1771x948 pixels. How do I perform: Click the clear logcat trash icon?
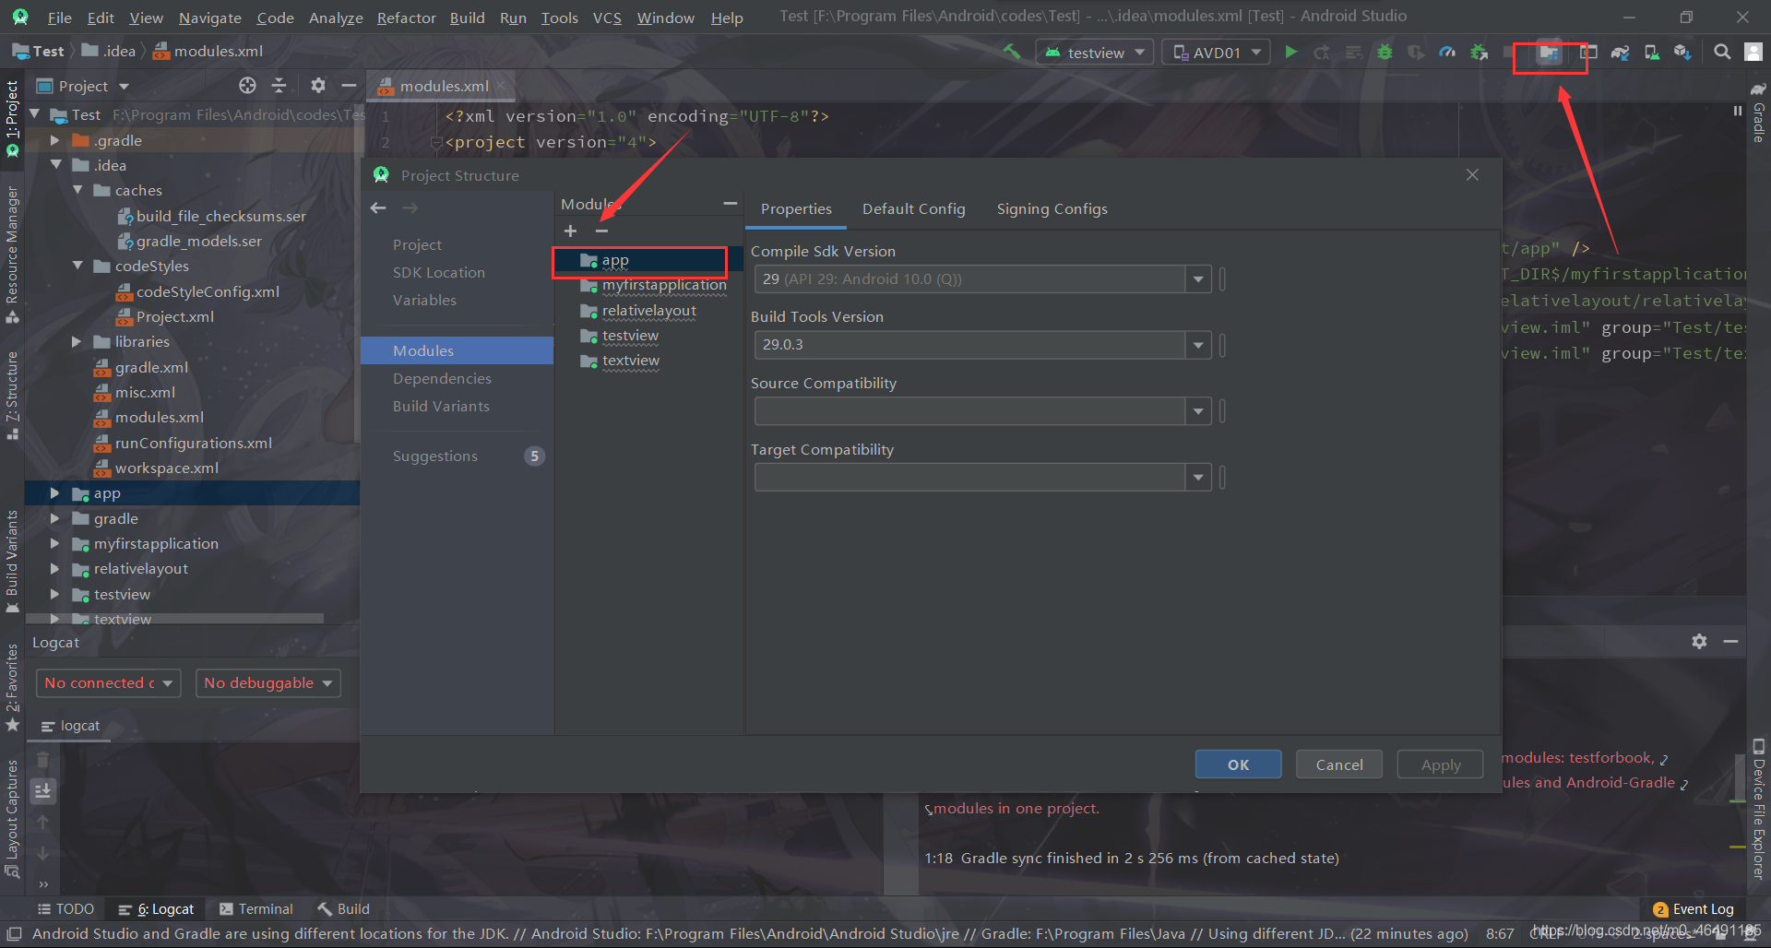pos(42,760)
